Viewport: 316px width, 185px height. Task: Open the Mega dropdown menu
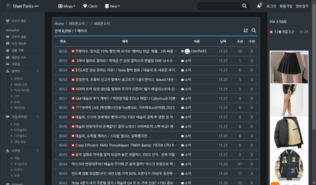click(67, 6)
